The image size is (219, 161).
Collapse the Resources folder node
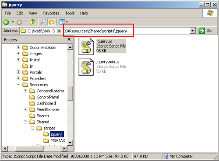click(x=18, y=84)
